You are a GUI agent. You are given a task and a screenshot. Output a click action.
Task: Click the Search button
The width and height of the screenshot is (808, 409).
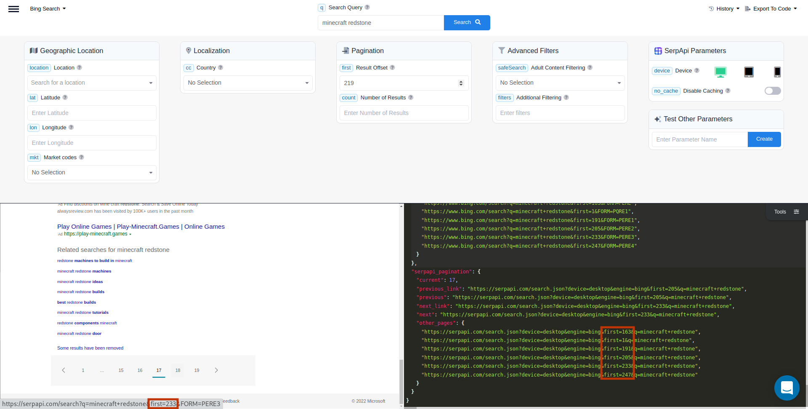tap(467, 22)
